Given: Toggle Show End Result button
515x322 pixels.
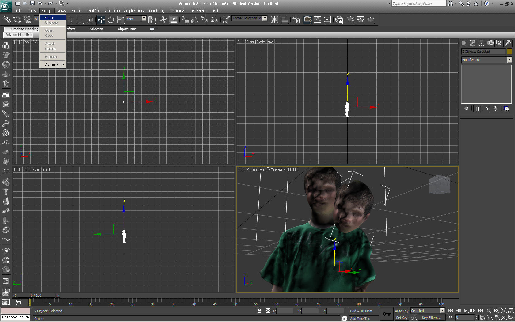Looking at the screenshot, I should (x=477, y=109).
